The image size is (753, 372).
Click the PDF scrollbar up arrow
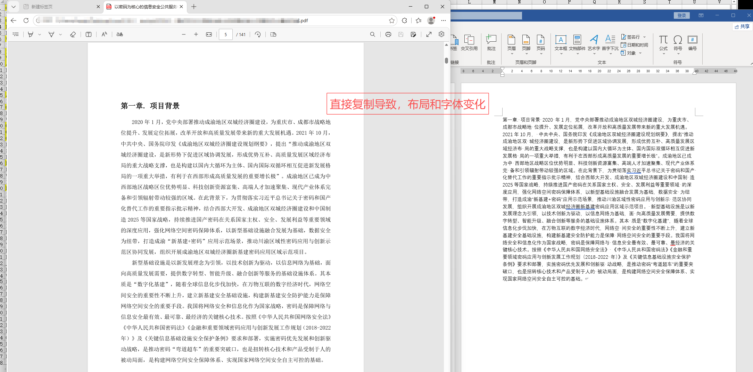pyautogui.click(x=446, y=45)
